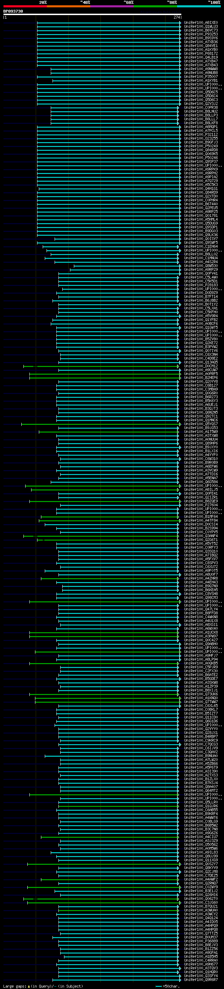Select hit label UniRef100_A7XB47
224x989 pixels.
(x=201, y=61)
